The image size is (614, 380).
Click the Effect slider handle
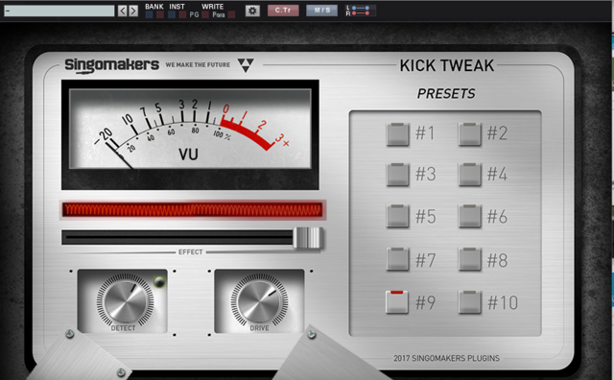pos(308,237)
